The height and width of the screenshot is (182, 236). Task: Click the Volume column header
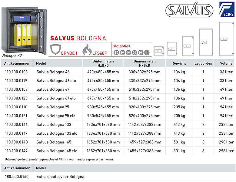pos(226,63)
